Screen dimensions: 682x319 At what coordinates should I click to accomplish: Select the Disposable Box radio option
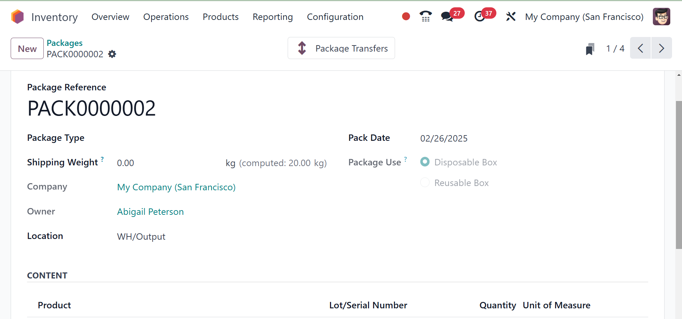coord(425,162)
